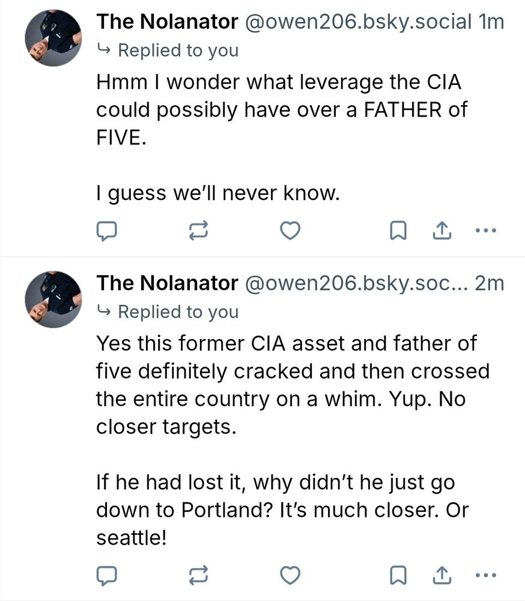Open 'Replied to you' on first post
The image size is (525, 601).
point(178,50)
